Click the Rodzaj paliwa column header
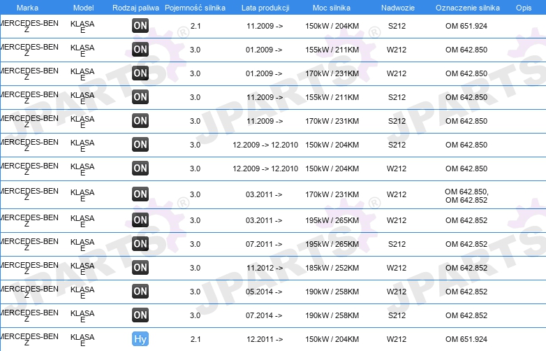Screen dimensions: 546x351 tap(135, 8)
